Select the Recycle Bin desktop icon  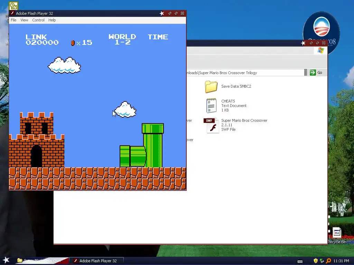point(337,236)
